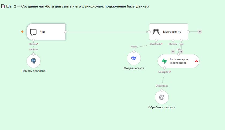Select the Чат node label

click(43, 32)
